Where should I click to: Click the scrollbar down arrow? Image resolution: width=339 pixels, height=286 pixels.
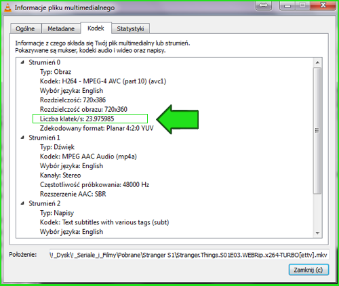(317, 233)
